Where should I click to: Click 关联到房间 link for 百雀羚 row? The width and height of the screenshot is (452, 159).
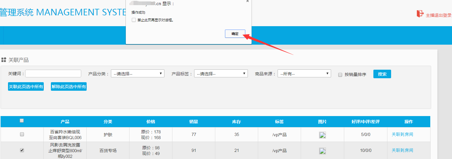coord(402,134)
